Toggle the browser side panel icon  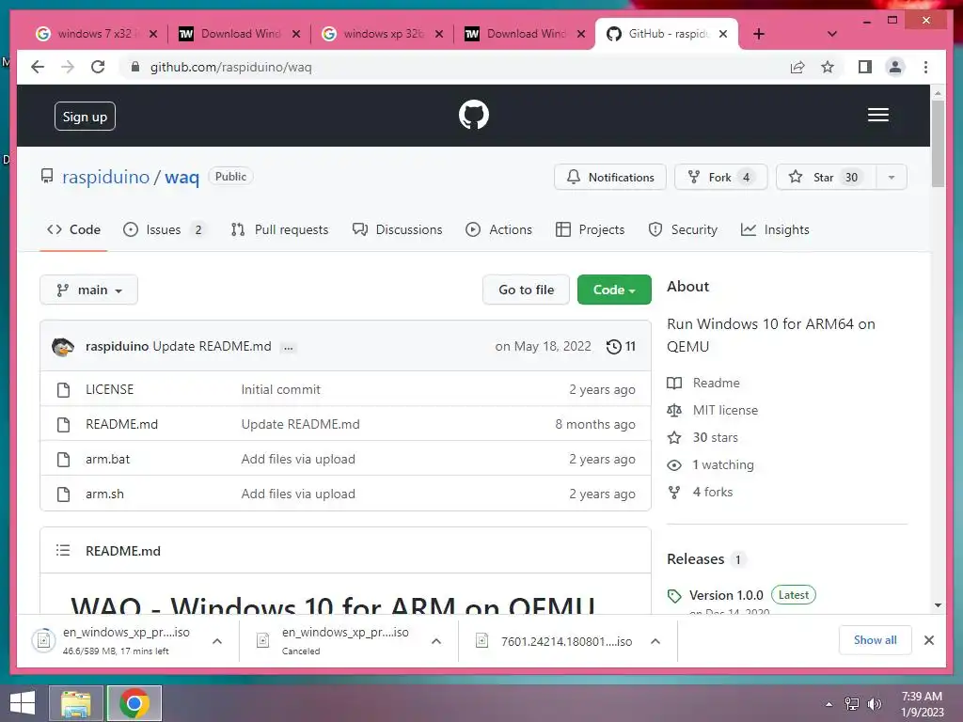865,67
